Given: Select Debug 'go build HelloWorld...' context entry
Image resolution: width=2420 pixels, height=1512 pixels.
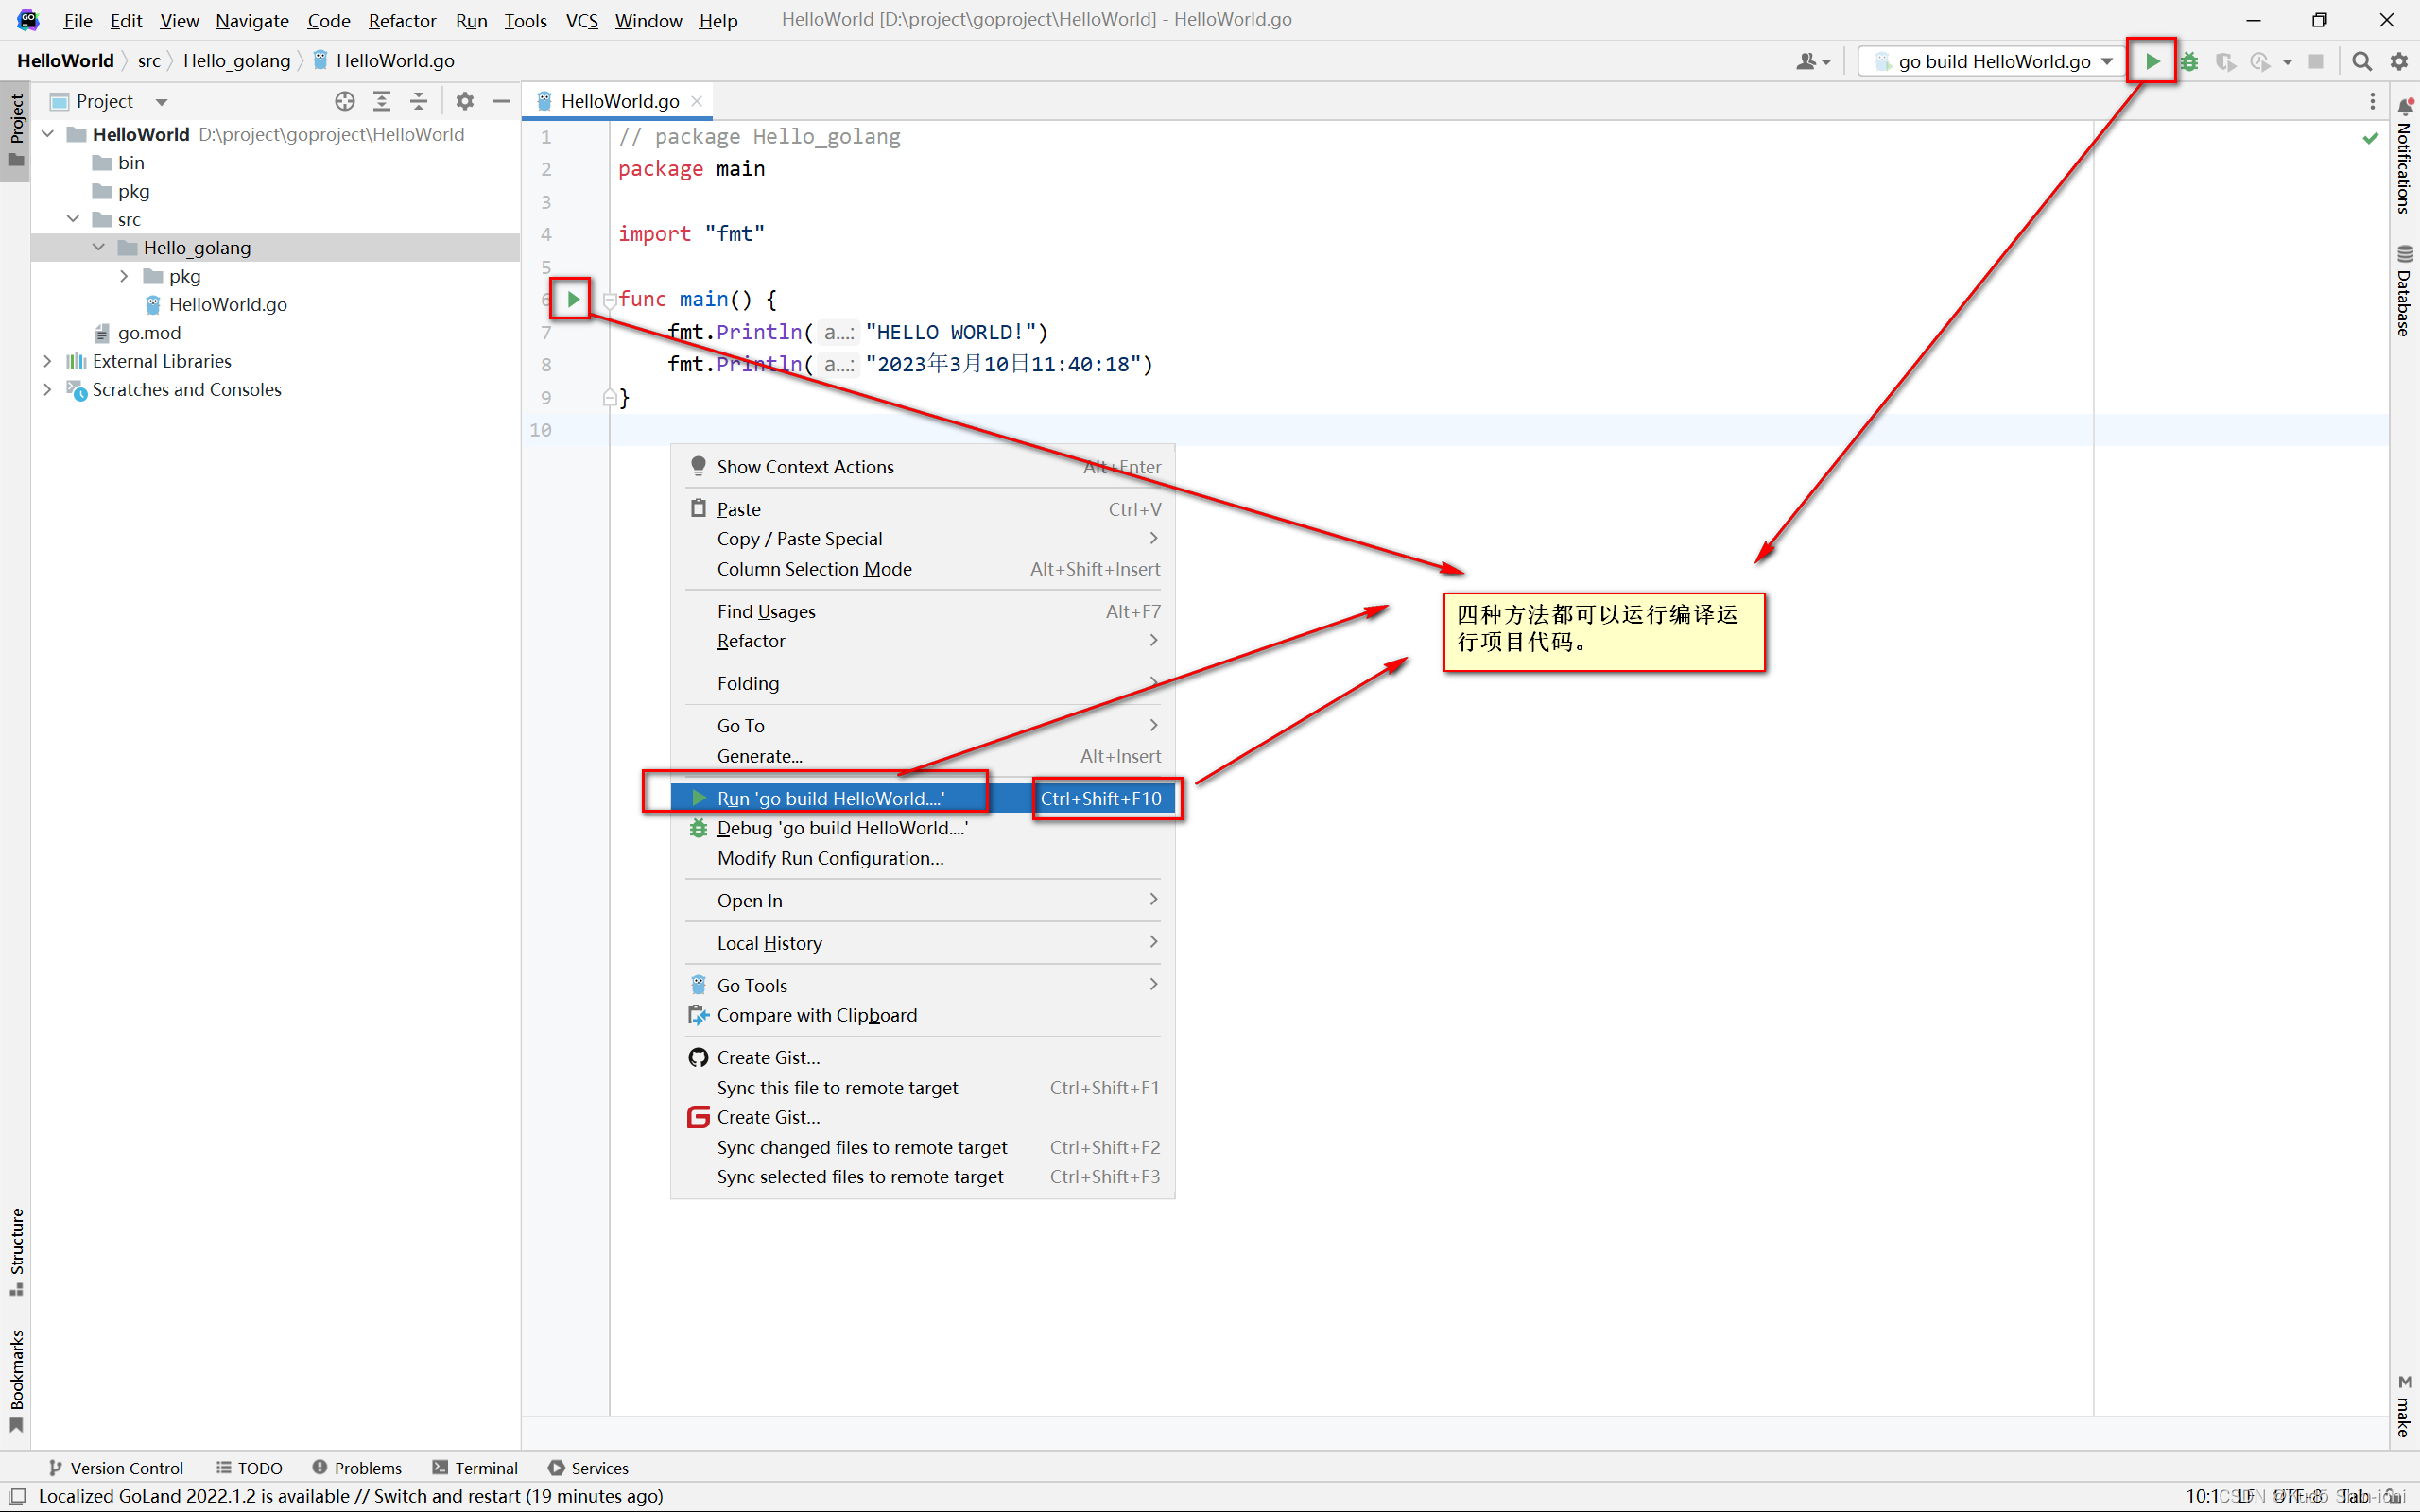Looking at the screenshot, I should (x=841, y=828).
